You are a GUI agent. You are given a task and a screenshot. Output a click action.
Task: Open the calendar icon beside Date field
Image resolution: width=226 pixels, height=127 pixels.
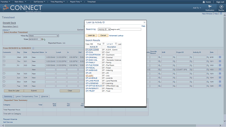point(42,39)
